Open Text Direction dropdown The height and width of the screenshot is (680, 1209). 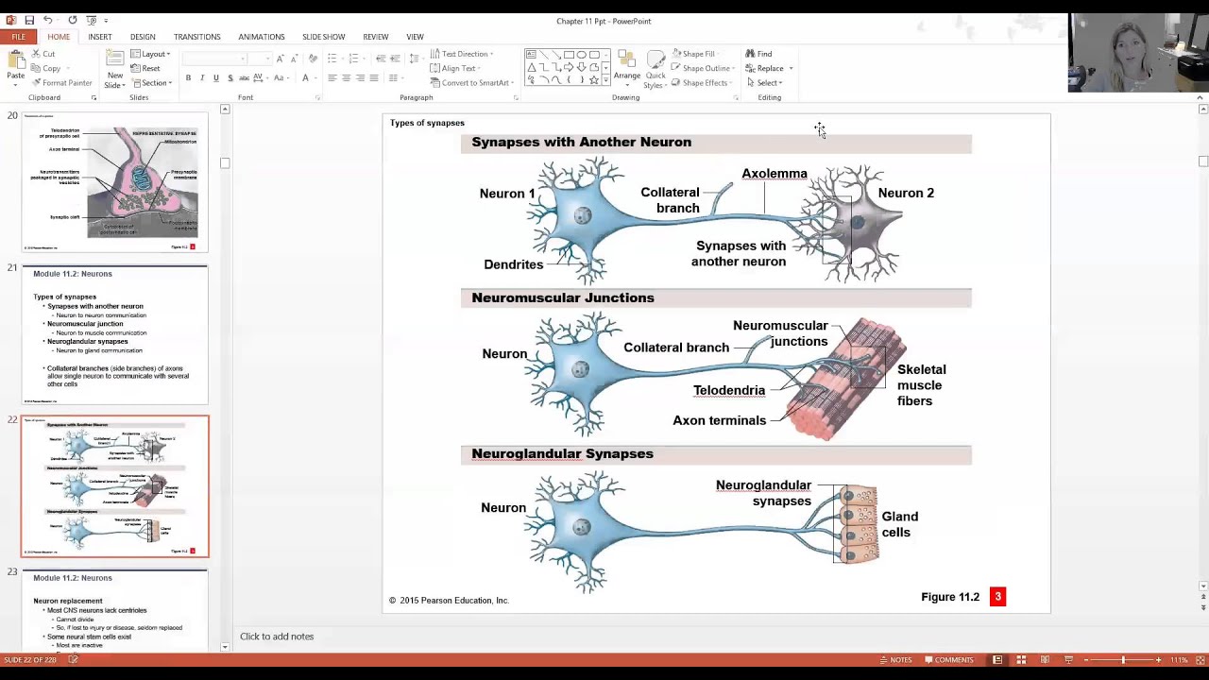pyautogui.click(x=462, y=54)
